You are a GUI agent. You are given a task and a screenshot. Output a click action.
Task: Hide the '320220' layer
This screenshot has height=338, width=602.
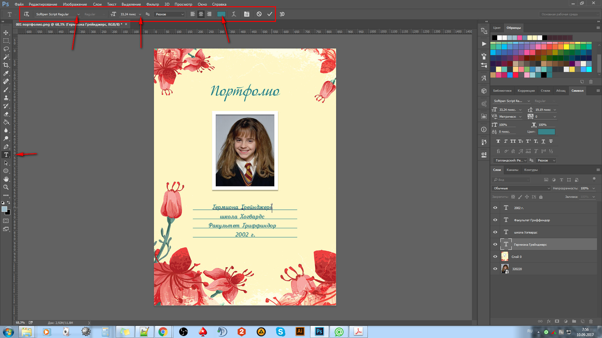(495, 269)
